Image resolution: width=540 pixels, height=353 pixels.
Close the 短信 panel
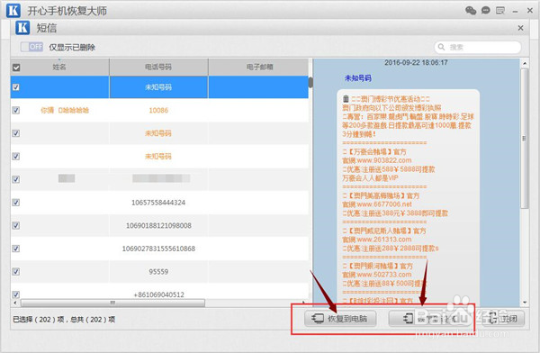[x=521, y=28]
